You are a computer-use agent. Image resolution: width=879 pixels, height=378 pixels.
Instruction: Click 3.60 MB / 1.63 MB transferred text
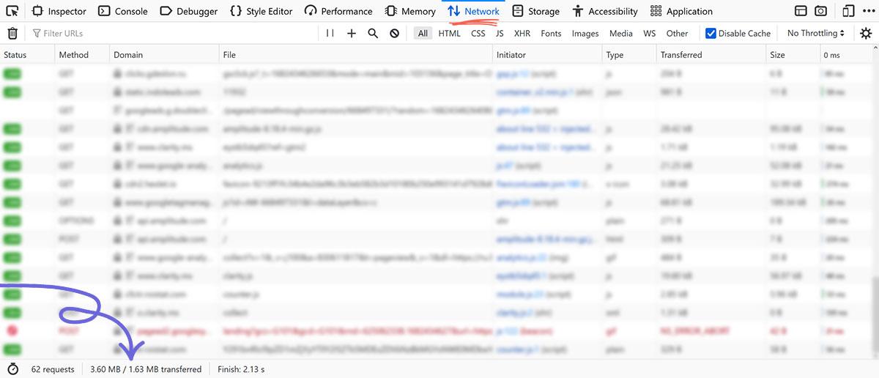[146, 369]
